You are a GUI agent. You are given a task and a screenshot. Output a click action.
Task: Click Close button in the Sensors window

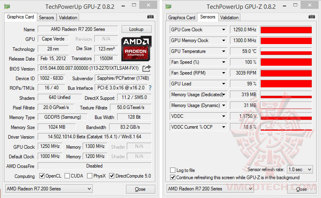point(301,189)
